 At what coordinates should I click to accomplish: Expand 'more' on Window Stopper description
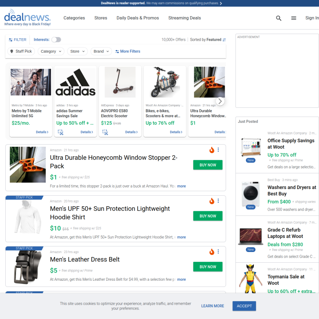click(x=181, y=186)
